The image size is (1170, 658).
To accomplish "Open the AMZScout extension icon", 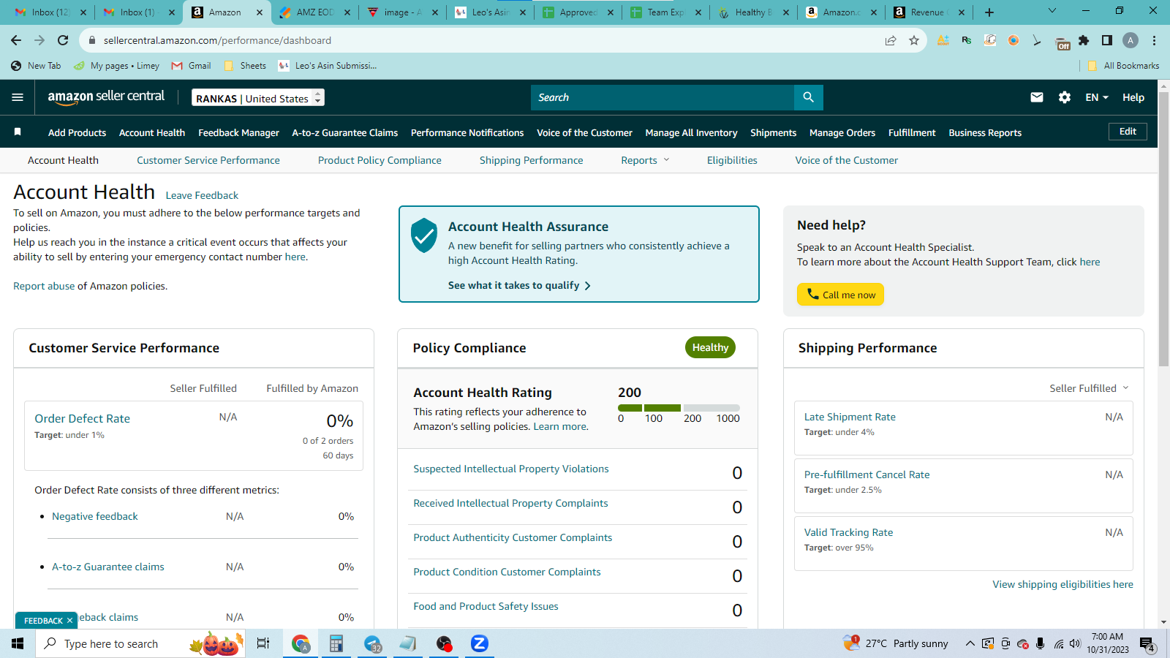I will [x=943, y=40].
